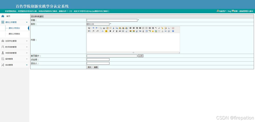Click 退出 logout link
The width and height of the screenshot is (255, 122).
(x=251, y=11)
